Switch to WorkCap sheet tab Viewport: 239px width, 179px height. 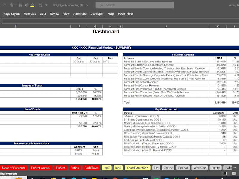coord(200,168)
